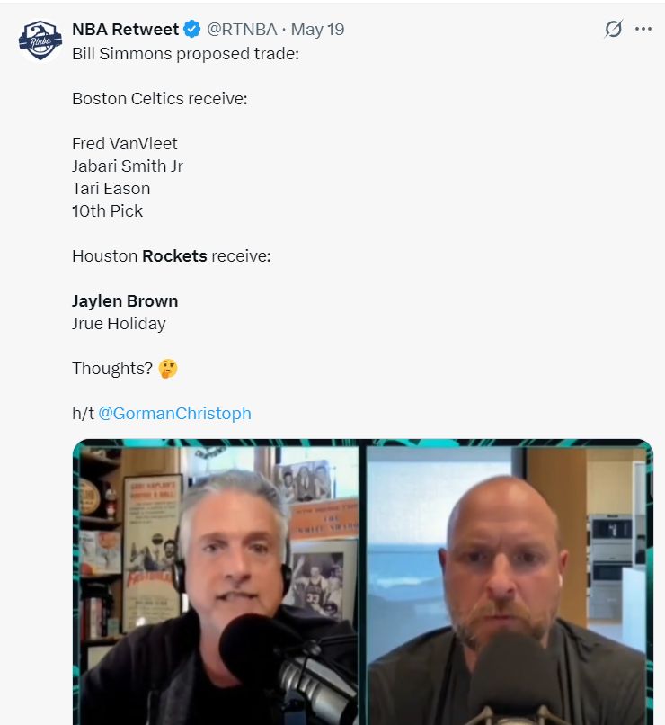Click the bold Jaylen Brown text
Viewport: 665px width, 725px height.
pyautogui.click(x=125, y=301)
